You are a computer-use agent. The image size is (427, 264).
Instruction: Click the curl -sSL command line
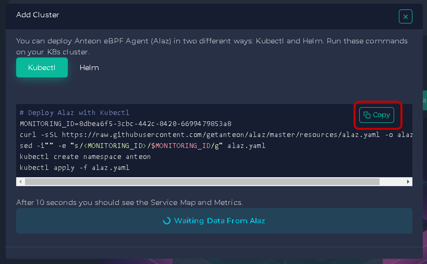coord(216,135)
